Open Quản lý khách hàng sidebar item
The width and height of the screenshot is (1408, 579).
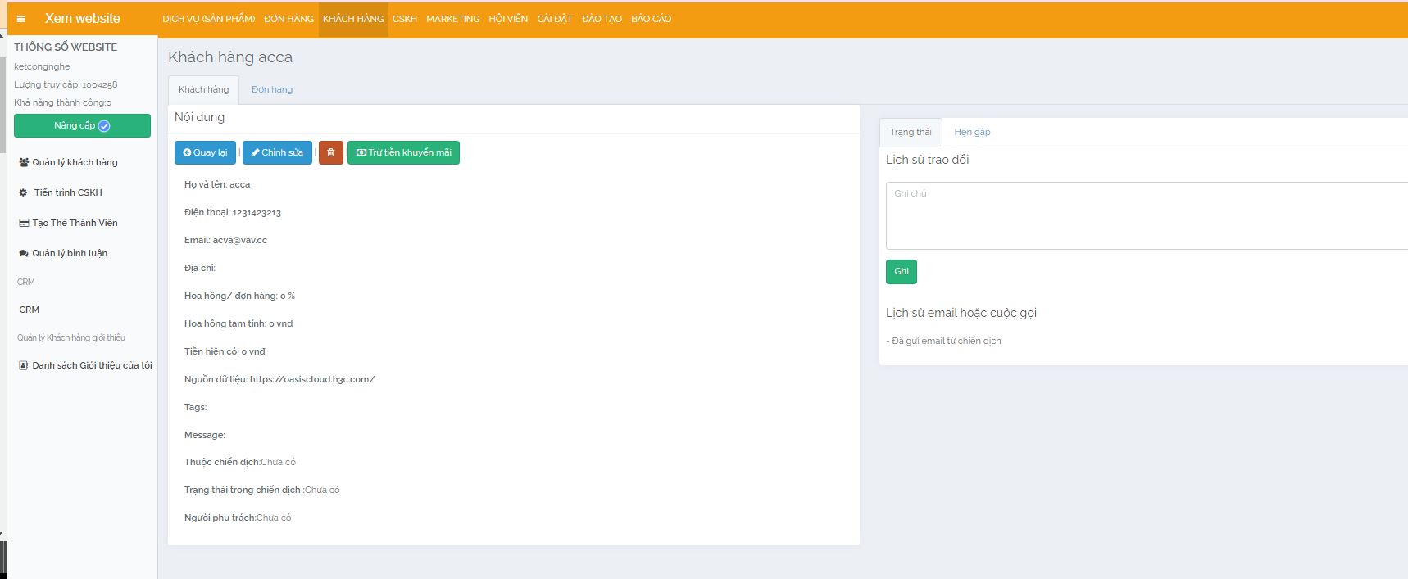pos(75,162)
